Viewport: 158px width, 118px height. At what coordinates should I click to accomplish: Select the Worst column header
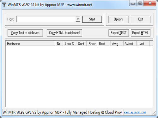pos(130,44)
